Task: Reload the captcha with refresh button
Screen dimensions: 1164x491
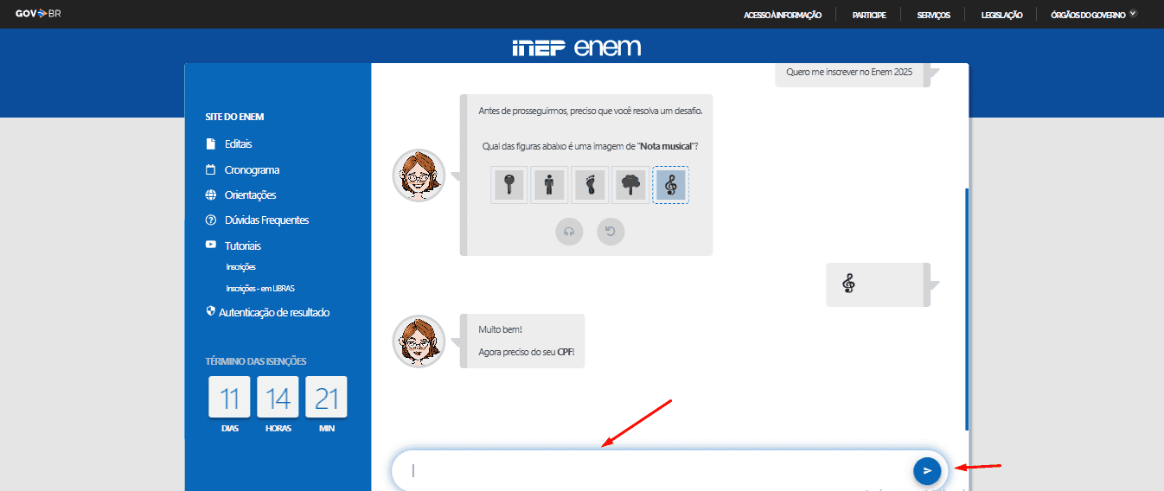Action: (610, 232)
